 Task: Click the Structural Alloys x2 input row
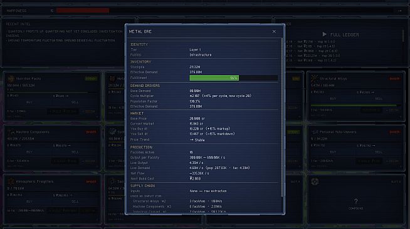coord(204,201)
